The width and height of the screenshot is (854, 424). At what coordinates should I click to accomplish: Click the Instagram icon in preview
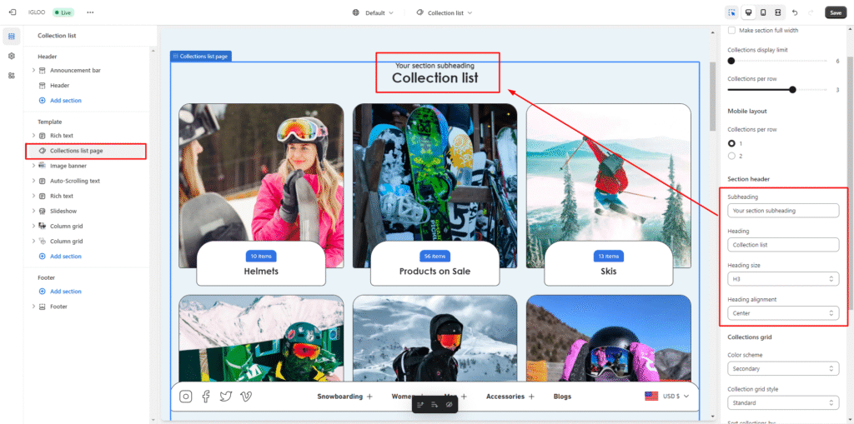coord(186,397)
